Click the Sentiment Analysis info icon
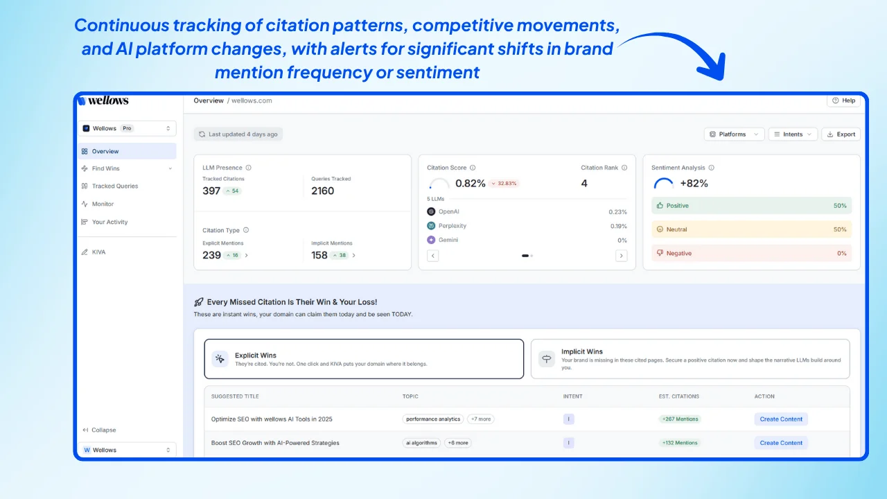 pos(712,168)
